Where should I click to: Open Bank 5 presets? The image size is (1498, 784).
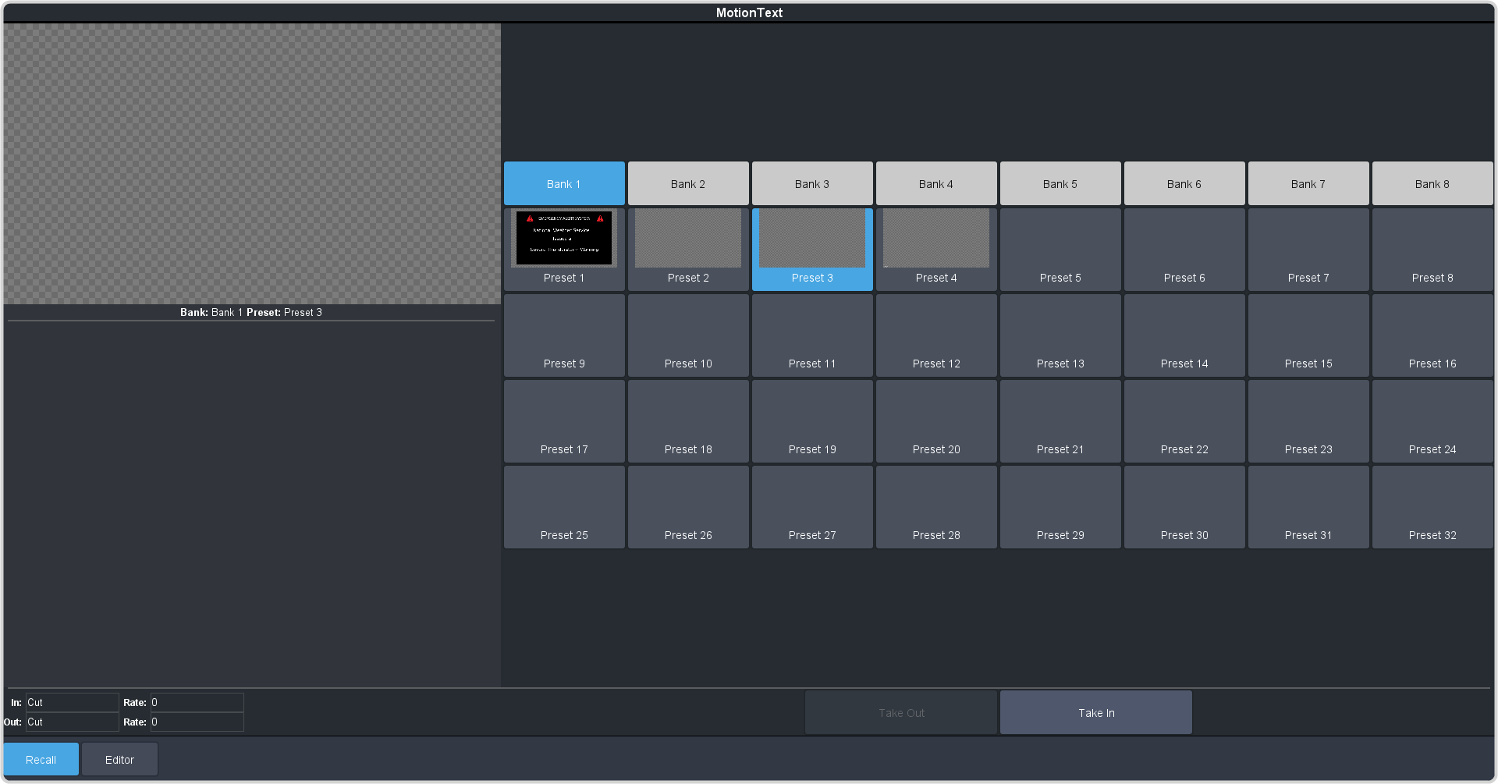(x=1060, y=184)
